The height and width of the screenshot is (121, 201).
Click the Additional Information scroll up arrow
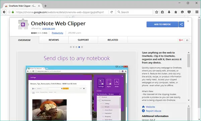(189, 106)
